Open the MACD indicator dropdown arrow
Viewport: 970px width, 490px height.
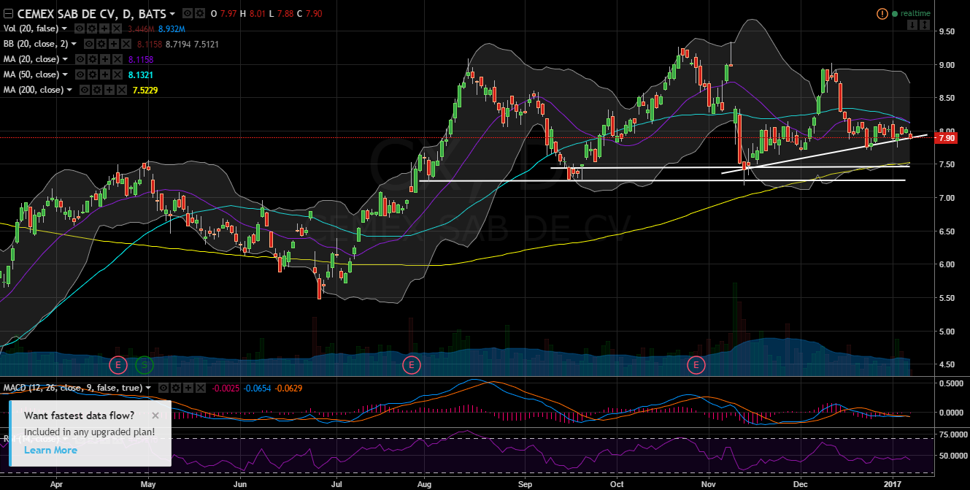pos(148,387)
